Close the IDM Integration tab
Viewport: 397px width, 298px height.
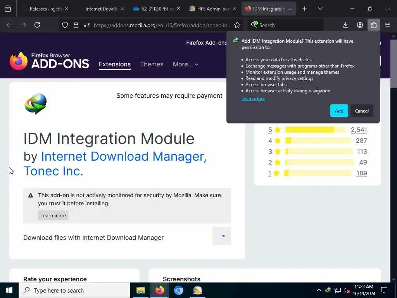[290, 9]
